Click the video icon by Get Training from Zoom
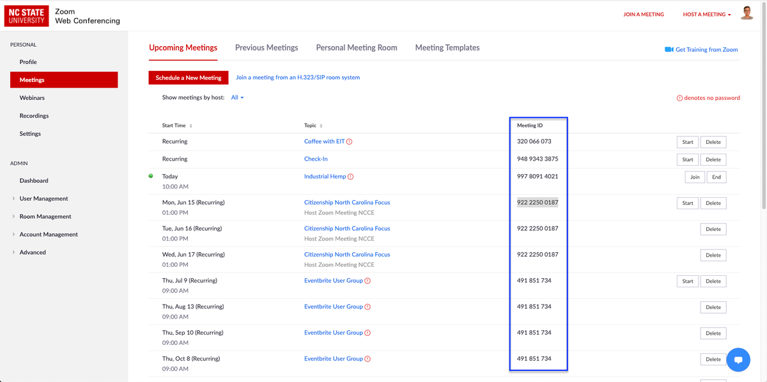Screen dimensions: 767x382 667,49
